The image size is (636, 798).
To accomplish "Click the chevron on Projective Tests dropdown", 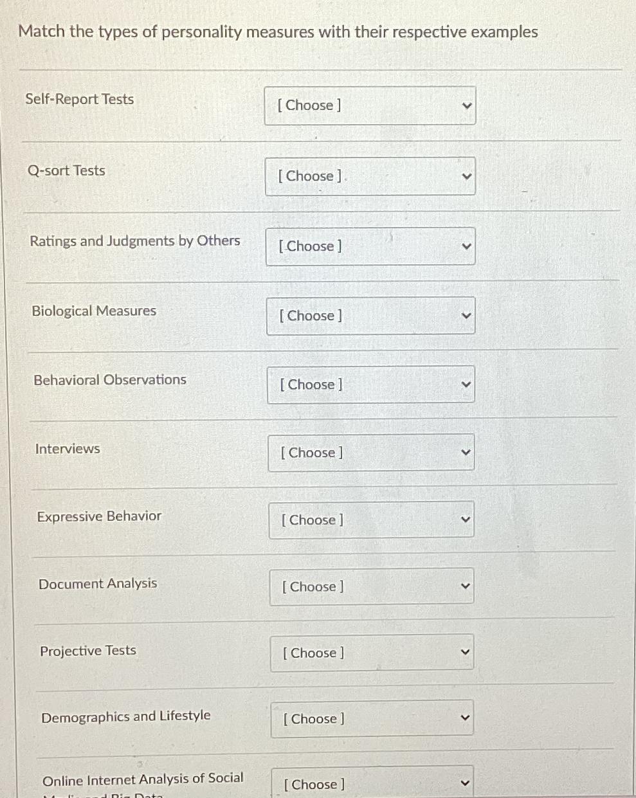I will [x=465, y=652].
